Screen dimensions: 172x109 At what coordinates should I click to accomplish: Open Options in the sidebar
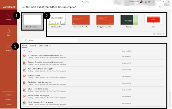click(8, 105)
